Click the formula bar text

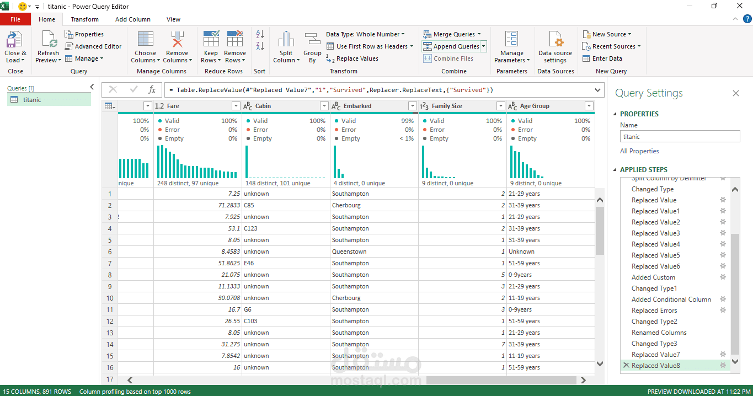click(331, 90)
